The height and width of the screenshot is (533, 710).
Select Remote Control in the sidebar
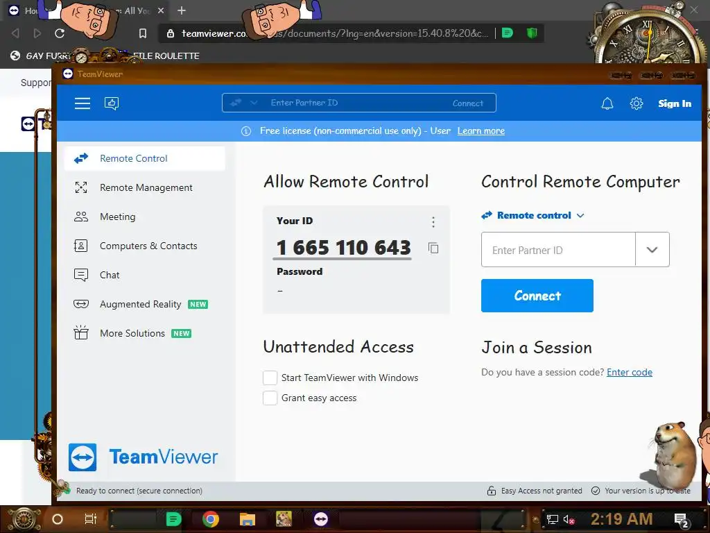(x=145, y=158)
